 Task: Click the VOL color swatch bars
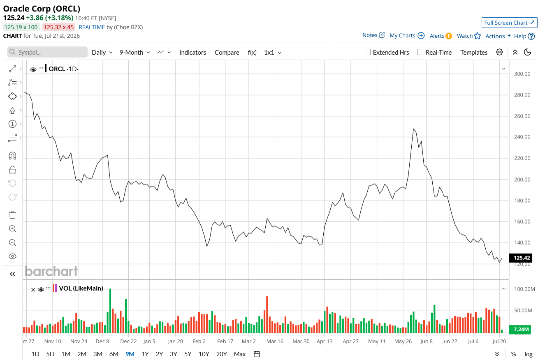55,288
